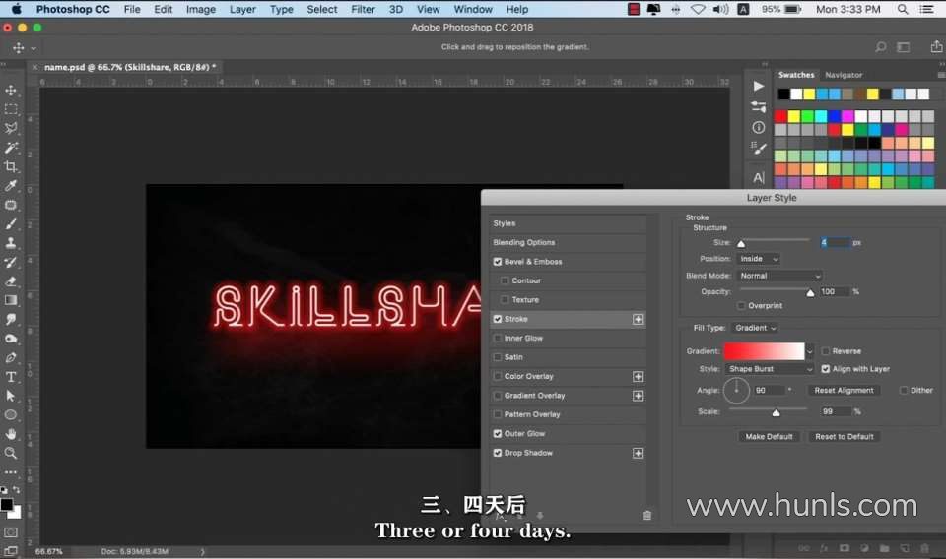Click the stroke gradient preview swatch

pyautogui.click(x=764, y=351)
